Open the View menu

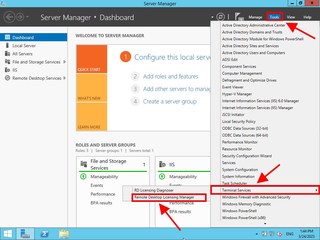(291, 17)
